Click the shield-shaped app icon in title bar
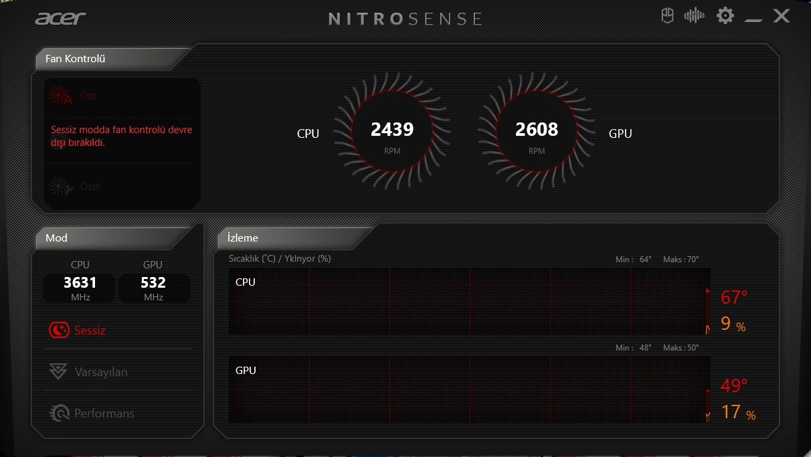 pos(667,15)
